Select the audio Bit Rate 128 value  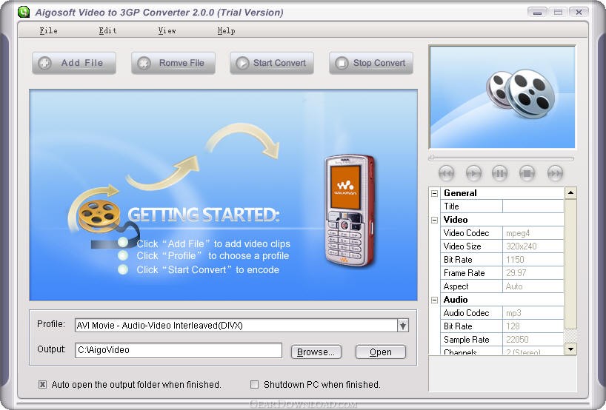coord(533,326)
